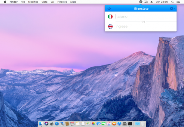Open Messages from the Dock

coord(99,124)
